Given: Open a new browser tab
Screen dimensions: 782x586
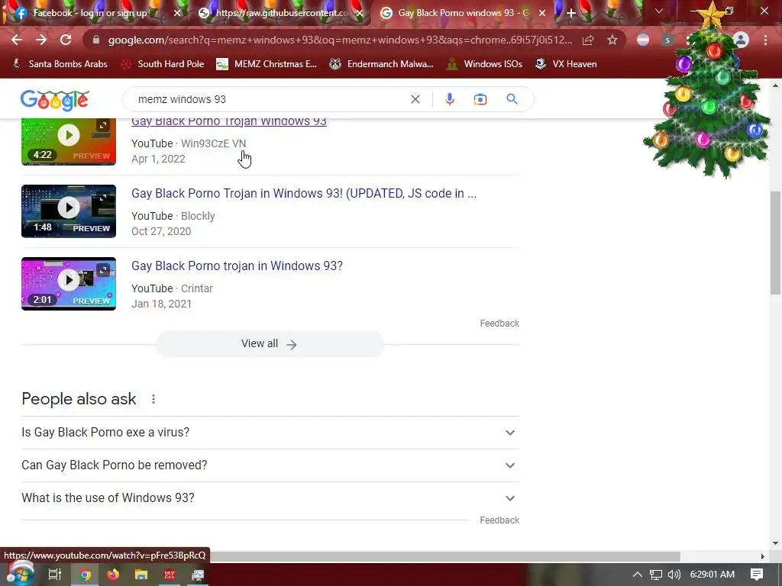Looking at the screenshot, I should 571,13.
